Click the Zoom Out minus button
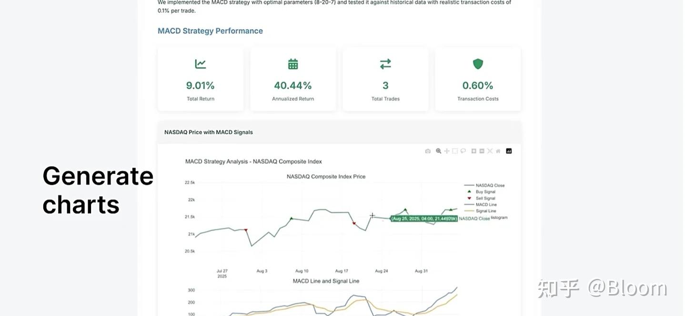 tap(482, 151)
